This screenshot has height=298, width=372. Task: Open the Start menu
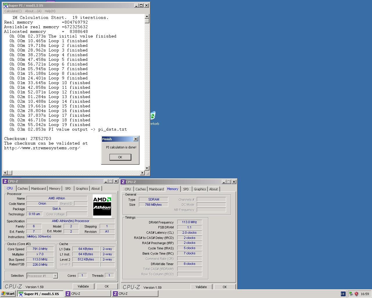tap(8, 294)
